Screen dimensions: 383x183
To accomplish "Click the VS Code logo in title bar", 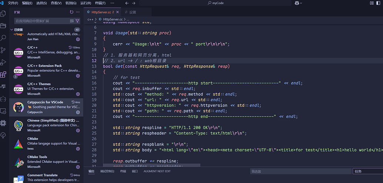I will [x=1, y=3].
